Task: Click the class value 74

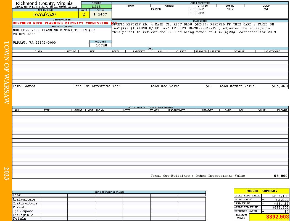Action: pyautogui.click(x=266, y=9)
